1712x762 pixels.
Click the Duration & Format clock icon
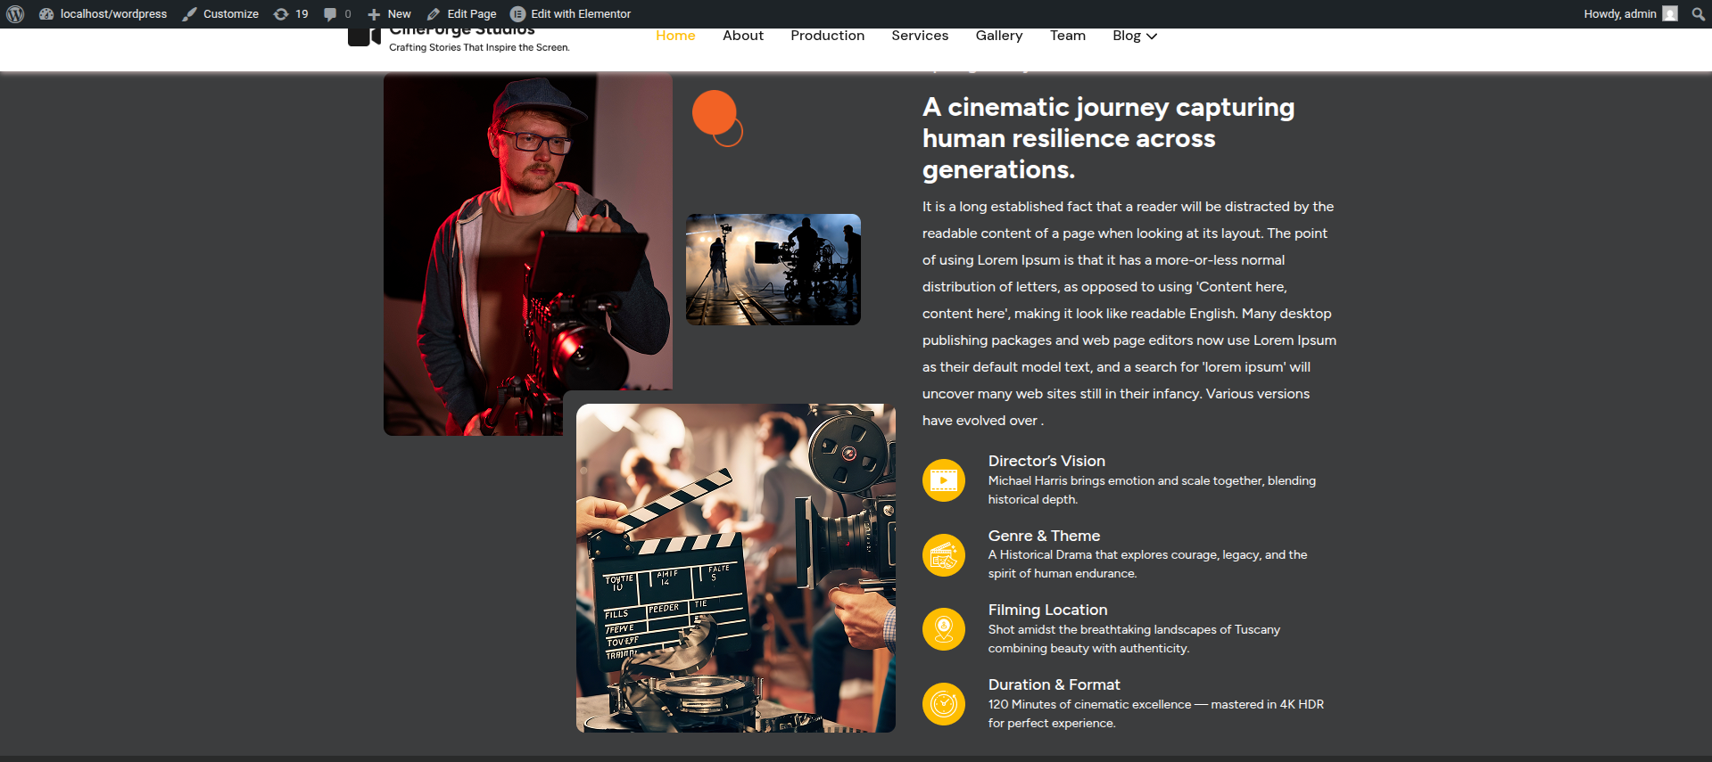coord(943,704)
